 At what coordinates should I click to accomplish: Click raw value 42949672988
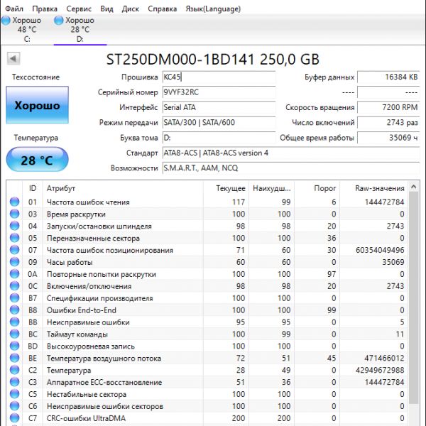click(x=380, y=370)
